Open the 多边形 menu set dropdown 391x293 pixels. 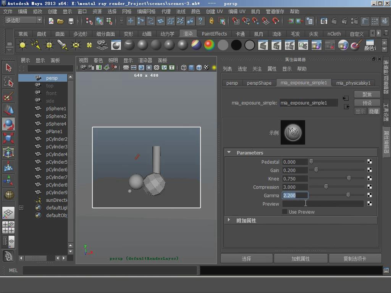click(x=24, y=20)
